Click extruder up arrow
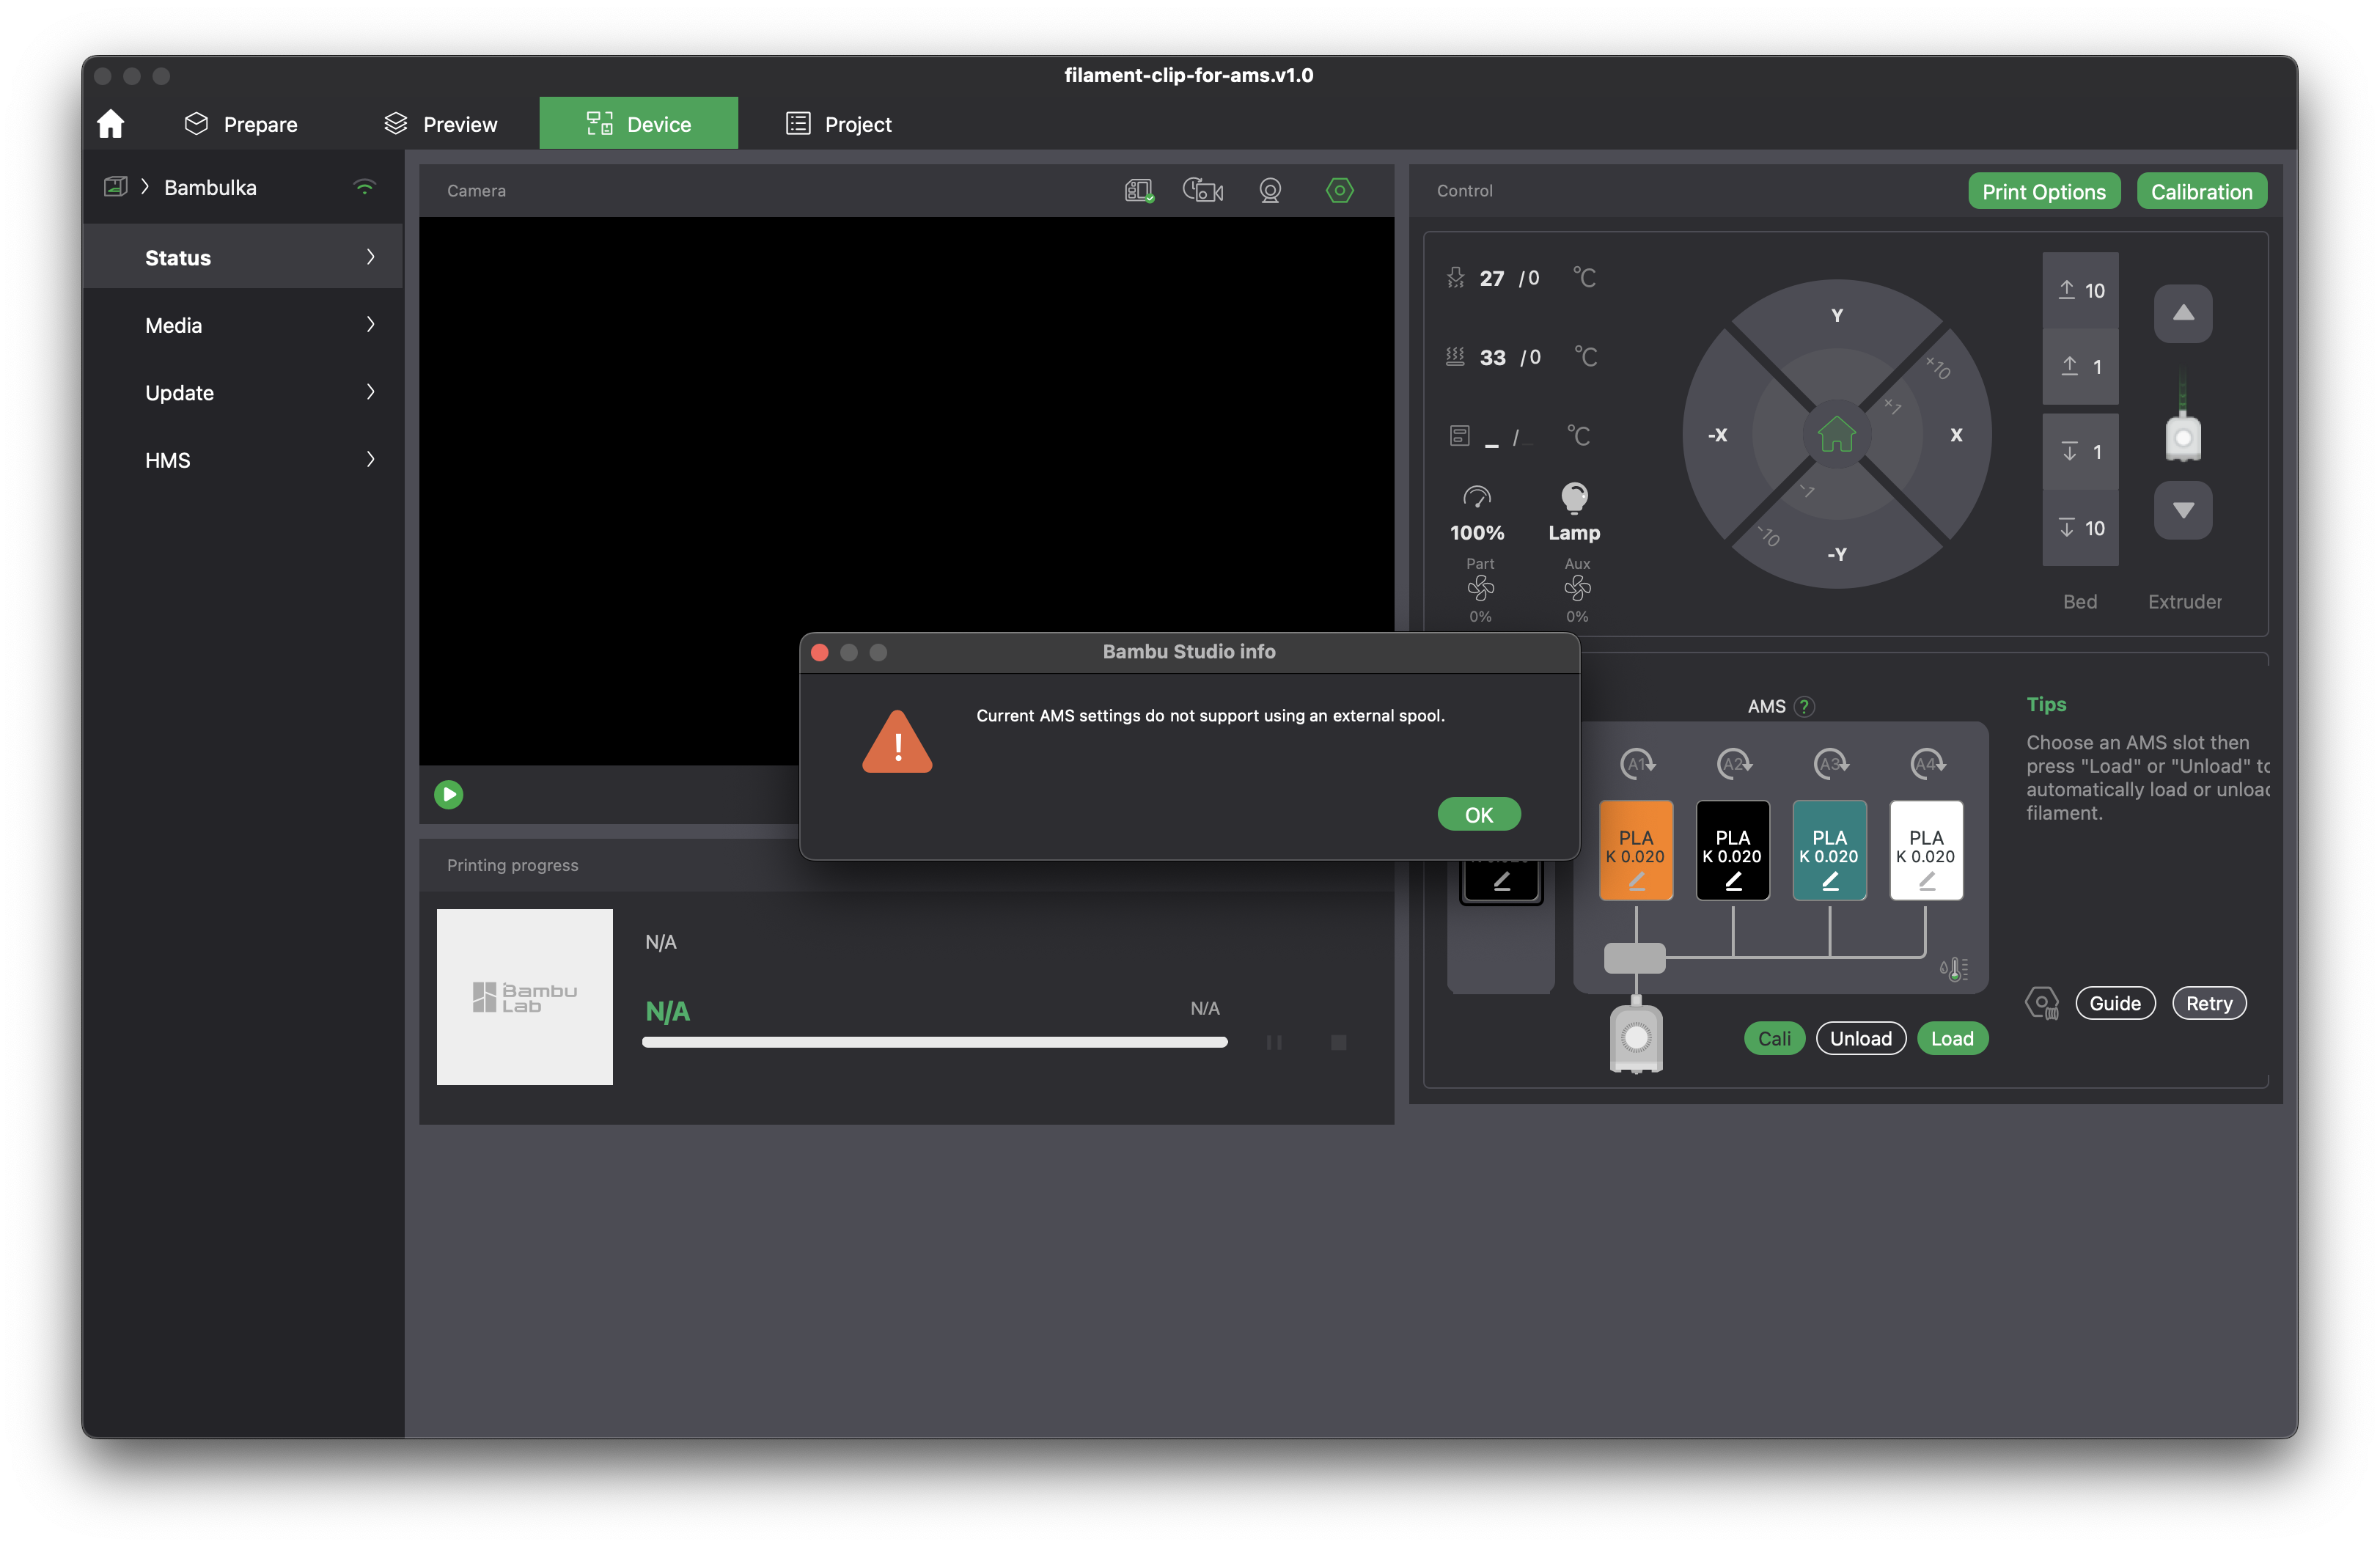The width and height of the screenshot is (2380, 1547). tap(2183, 313)
